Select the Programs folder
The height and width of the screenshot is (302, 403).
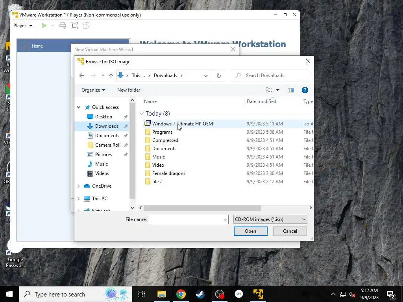pos(162,132)
